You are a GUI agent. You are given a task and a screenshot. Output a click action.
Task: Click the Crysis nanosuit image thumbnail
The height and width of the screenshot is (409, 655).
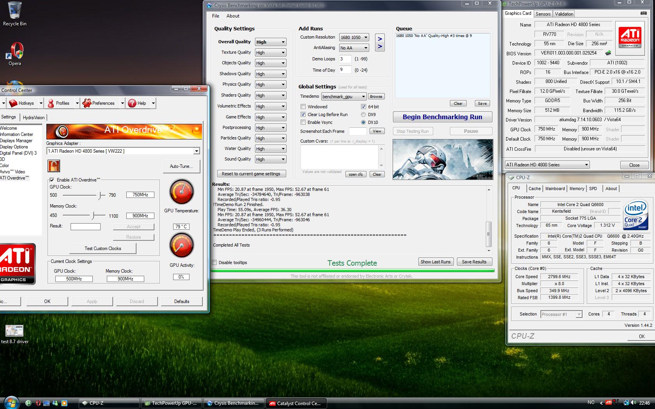coord(443,159)
